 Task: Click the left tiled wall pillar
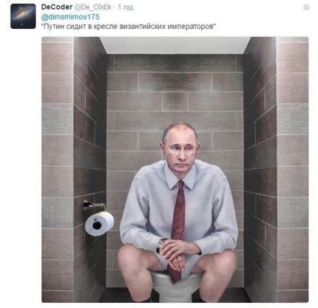58,169
